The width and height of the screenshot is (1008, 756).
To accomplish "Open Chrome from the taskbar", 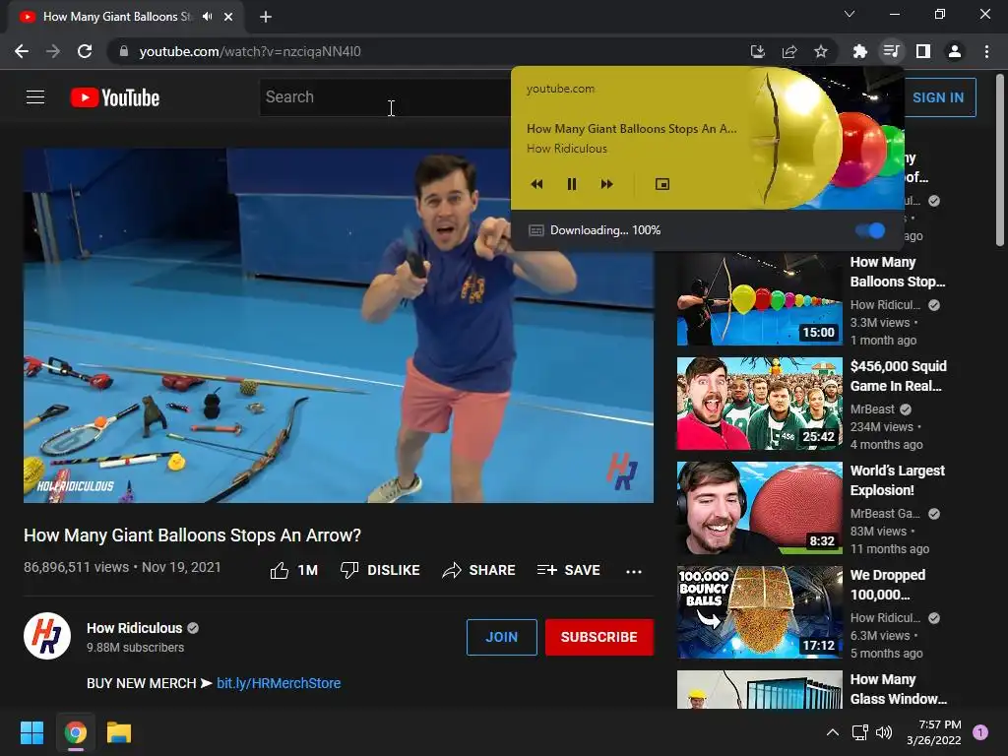I will pyautogui.click(x=75, y=732).
